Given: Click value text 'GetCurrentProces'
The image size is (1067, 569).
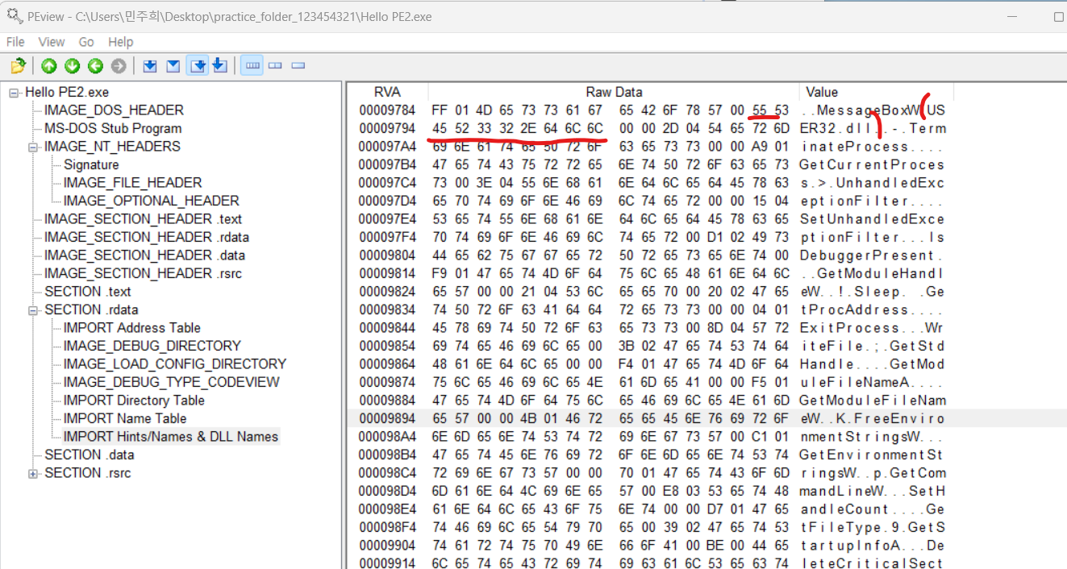Looking at the screenshot, I should pyautogui.click(x=873, y=164).
